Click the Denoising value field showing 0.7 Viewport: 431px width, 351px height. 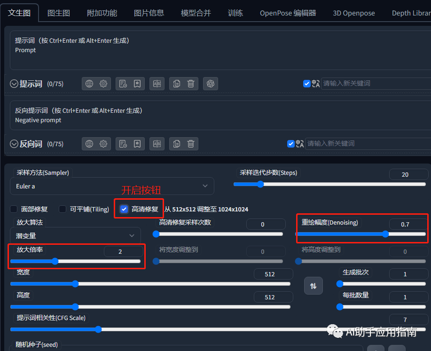[409, 224]
